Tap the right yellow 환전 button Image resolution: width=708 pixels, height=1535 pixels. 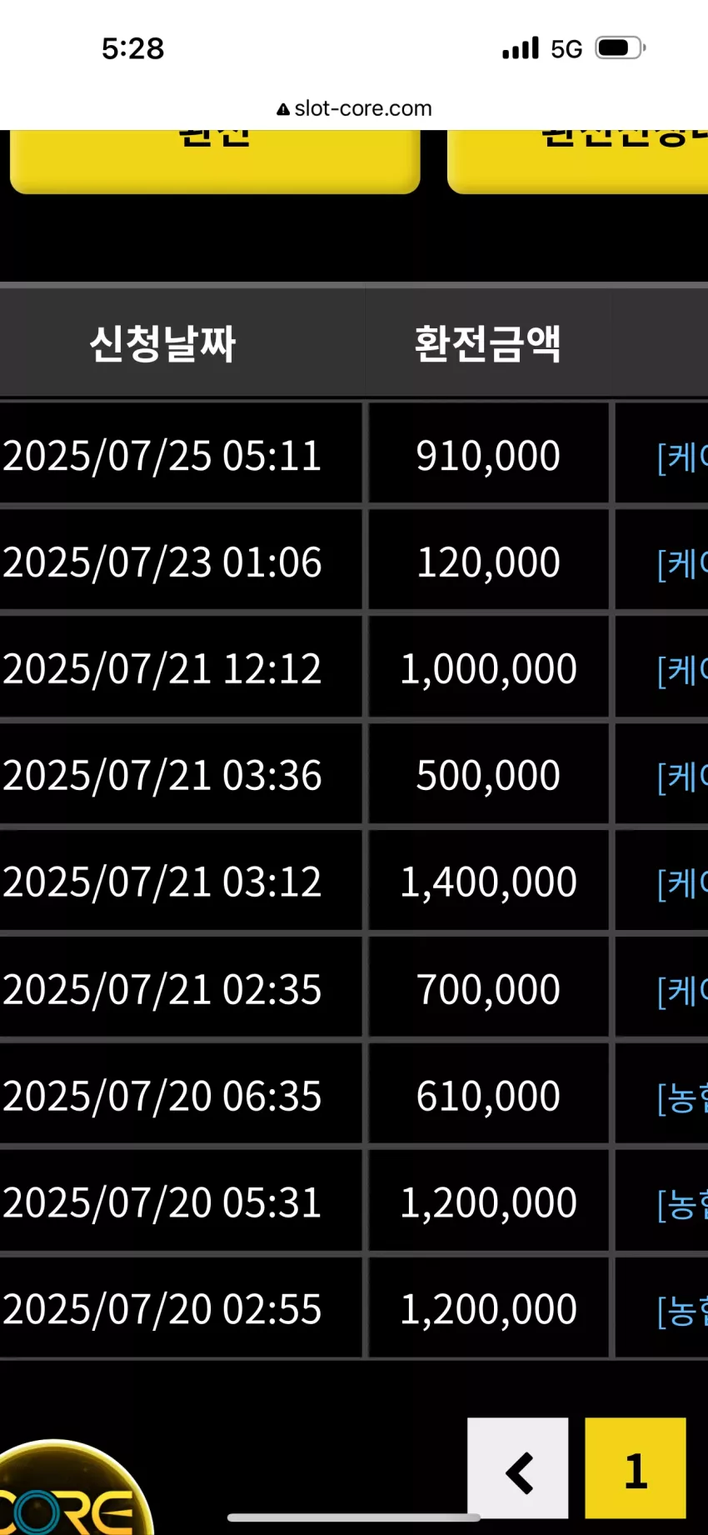pyautogui.click(x=578, y=162)
